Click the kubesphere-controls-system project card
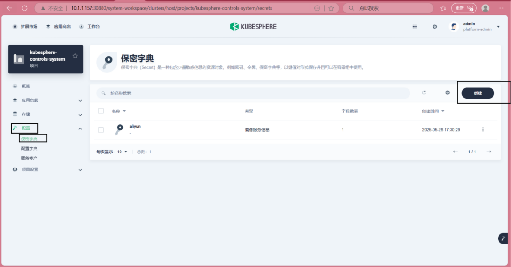Viewport: 511px width, 267px height. click(x=46, y=59)
